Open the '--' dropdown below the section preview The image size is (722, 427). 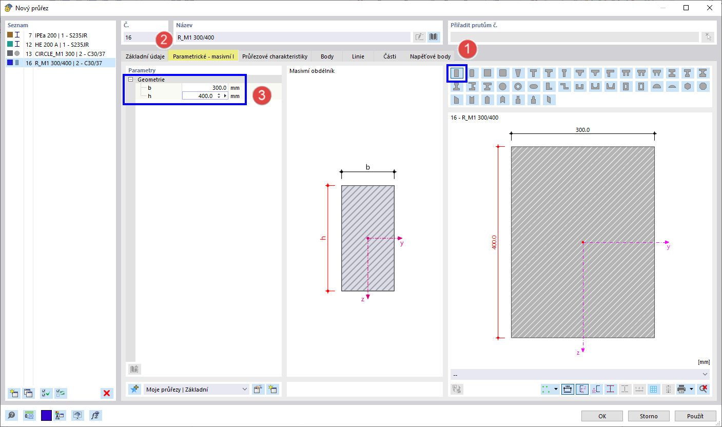pos(580,375)
